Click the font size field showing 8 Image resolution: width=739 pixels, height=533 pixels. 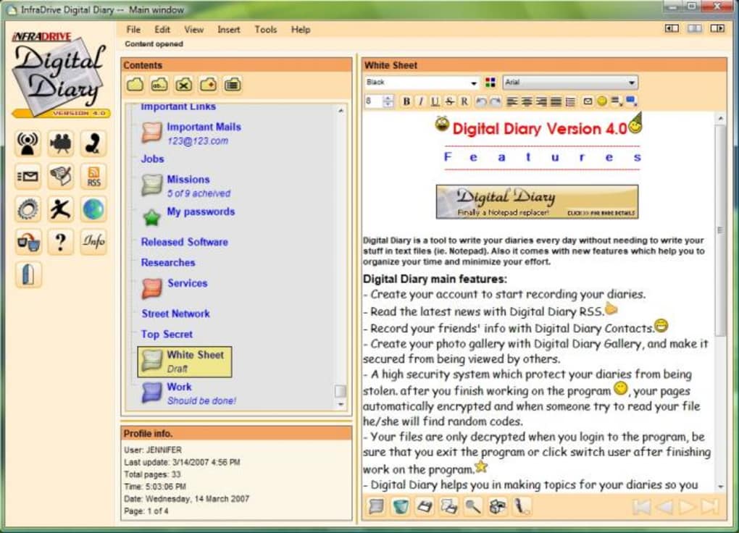click(x=374, y=101)
